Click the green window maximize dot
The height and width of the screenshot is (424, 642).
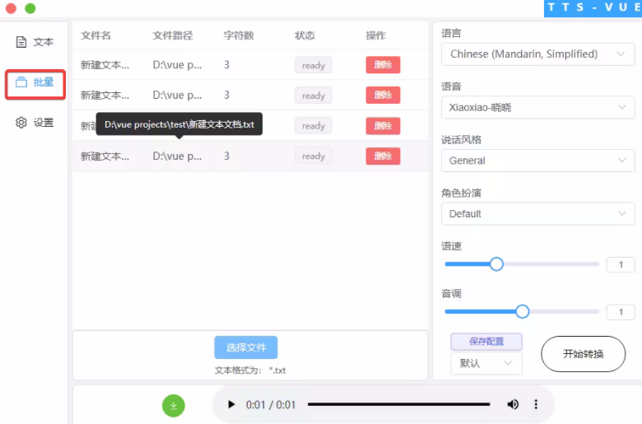click(x=30, y=8)
